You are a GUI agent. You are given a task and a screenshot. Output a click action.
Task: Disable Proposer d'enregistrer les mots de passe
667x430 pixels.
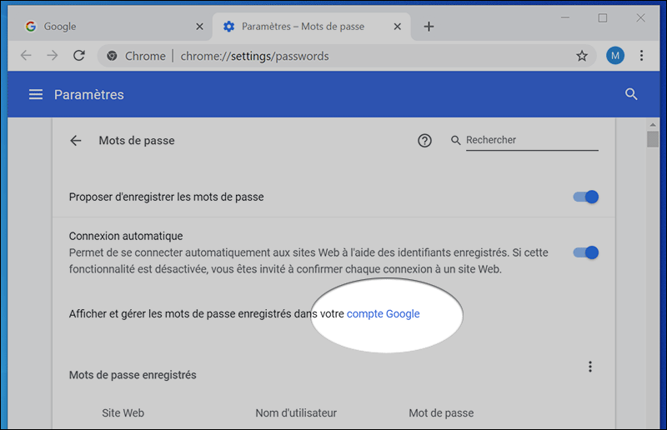[x=586, y=197]
